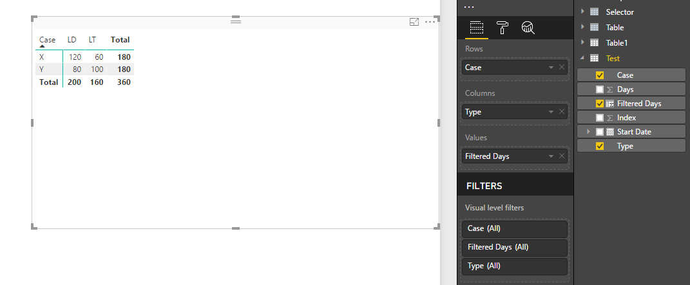The height and width of the screenshot is (285, 690).
Task: Click the Index sigma icon
Action: coord(610,118)
